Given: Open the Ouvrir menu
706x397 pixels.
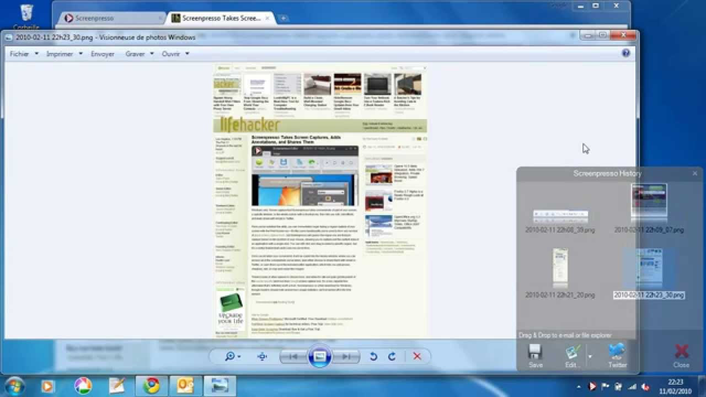Looking at the screenshot, I should coord(175,54).
